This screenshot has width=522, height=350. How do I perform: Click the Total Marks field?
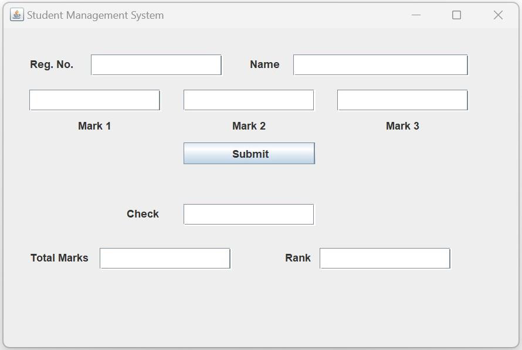165,258
